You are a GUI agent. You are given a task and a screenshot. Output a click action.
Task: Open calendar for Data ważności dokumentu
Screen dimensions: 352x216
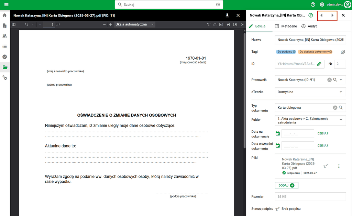pos(278,145)
